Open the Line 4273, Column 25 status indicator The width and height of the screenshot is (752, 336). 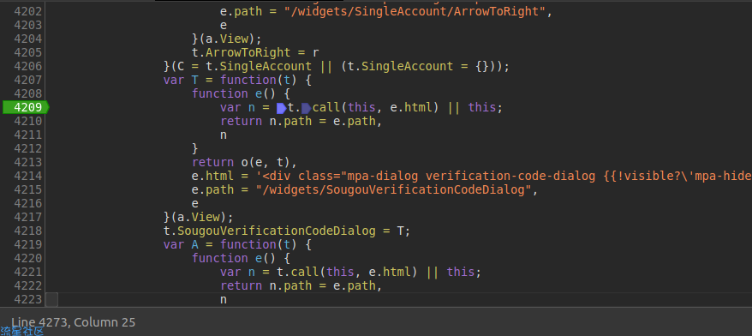pyautogui.click(x=74, y=322)
